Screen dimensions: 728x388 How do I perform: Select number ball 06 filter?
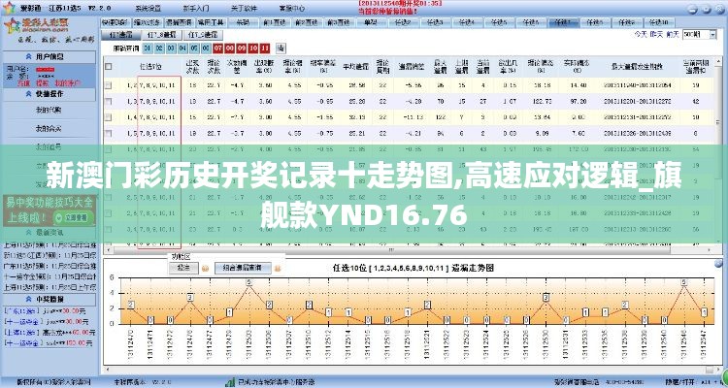206,48
